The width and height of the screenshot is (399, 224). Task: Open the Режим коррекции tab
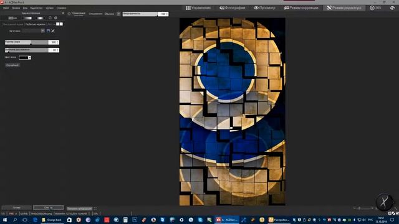pyautogui.click(x=301, y=8)
